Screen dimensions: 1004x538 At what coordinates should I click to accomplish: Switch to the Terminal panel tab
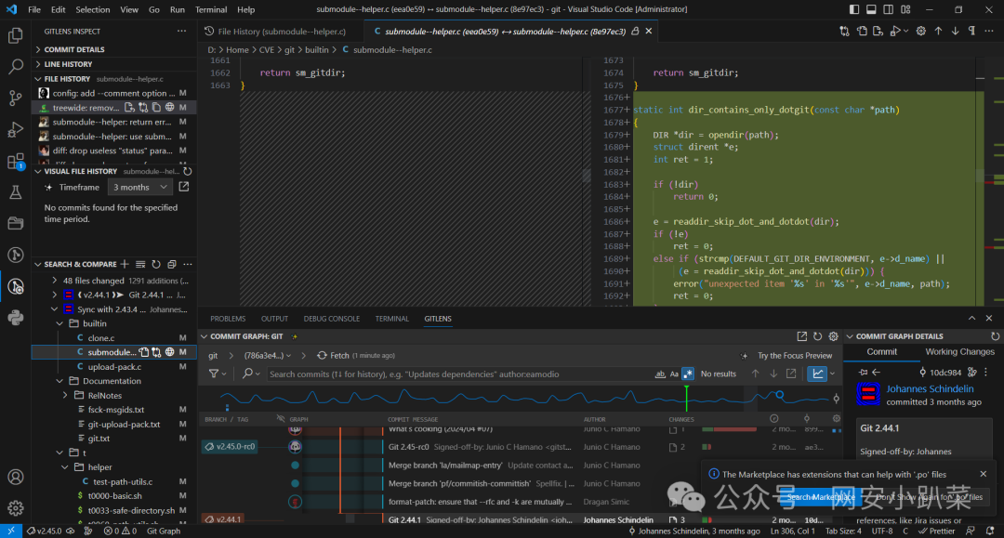pos(391,319)
